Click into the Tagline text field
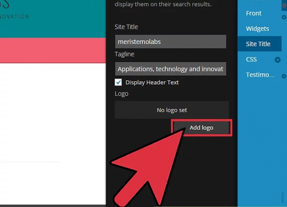The height and width of the screenshot is (207, 287). 170,69
